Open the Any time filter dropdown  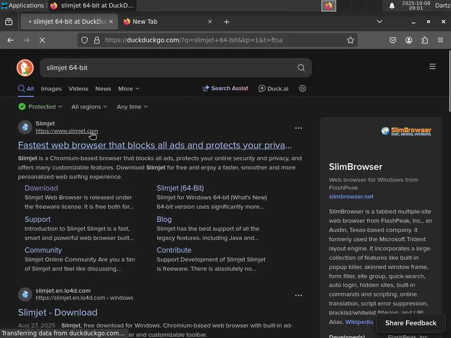coord(132,107)
